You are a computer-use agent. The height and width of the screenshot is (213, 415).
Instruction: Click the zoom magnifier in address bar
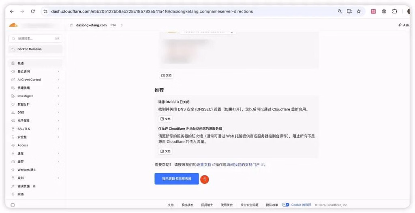(x=340, y=11)
